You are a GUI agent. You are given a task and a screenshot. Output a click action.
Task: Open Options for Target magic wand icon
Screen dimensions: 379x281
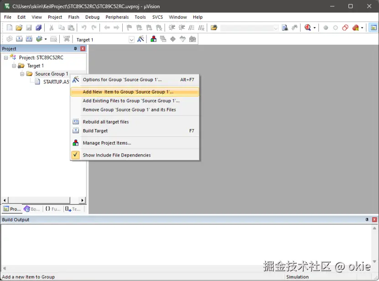pos(140,39)
